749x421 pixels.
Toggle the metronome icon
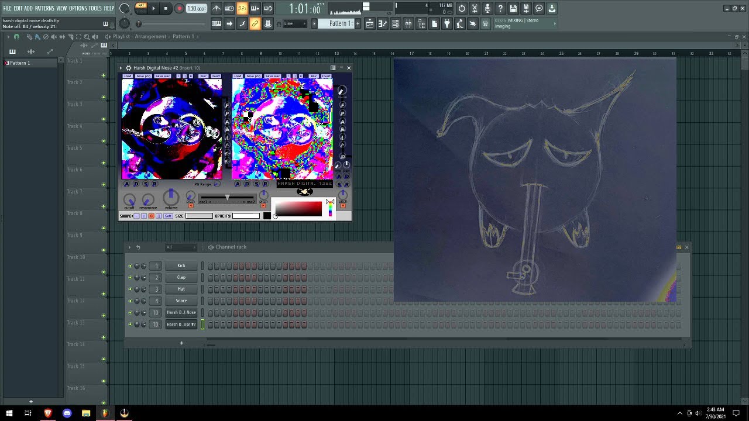coord(217,8)
